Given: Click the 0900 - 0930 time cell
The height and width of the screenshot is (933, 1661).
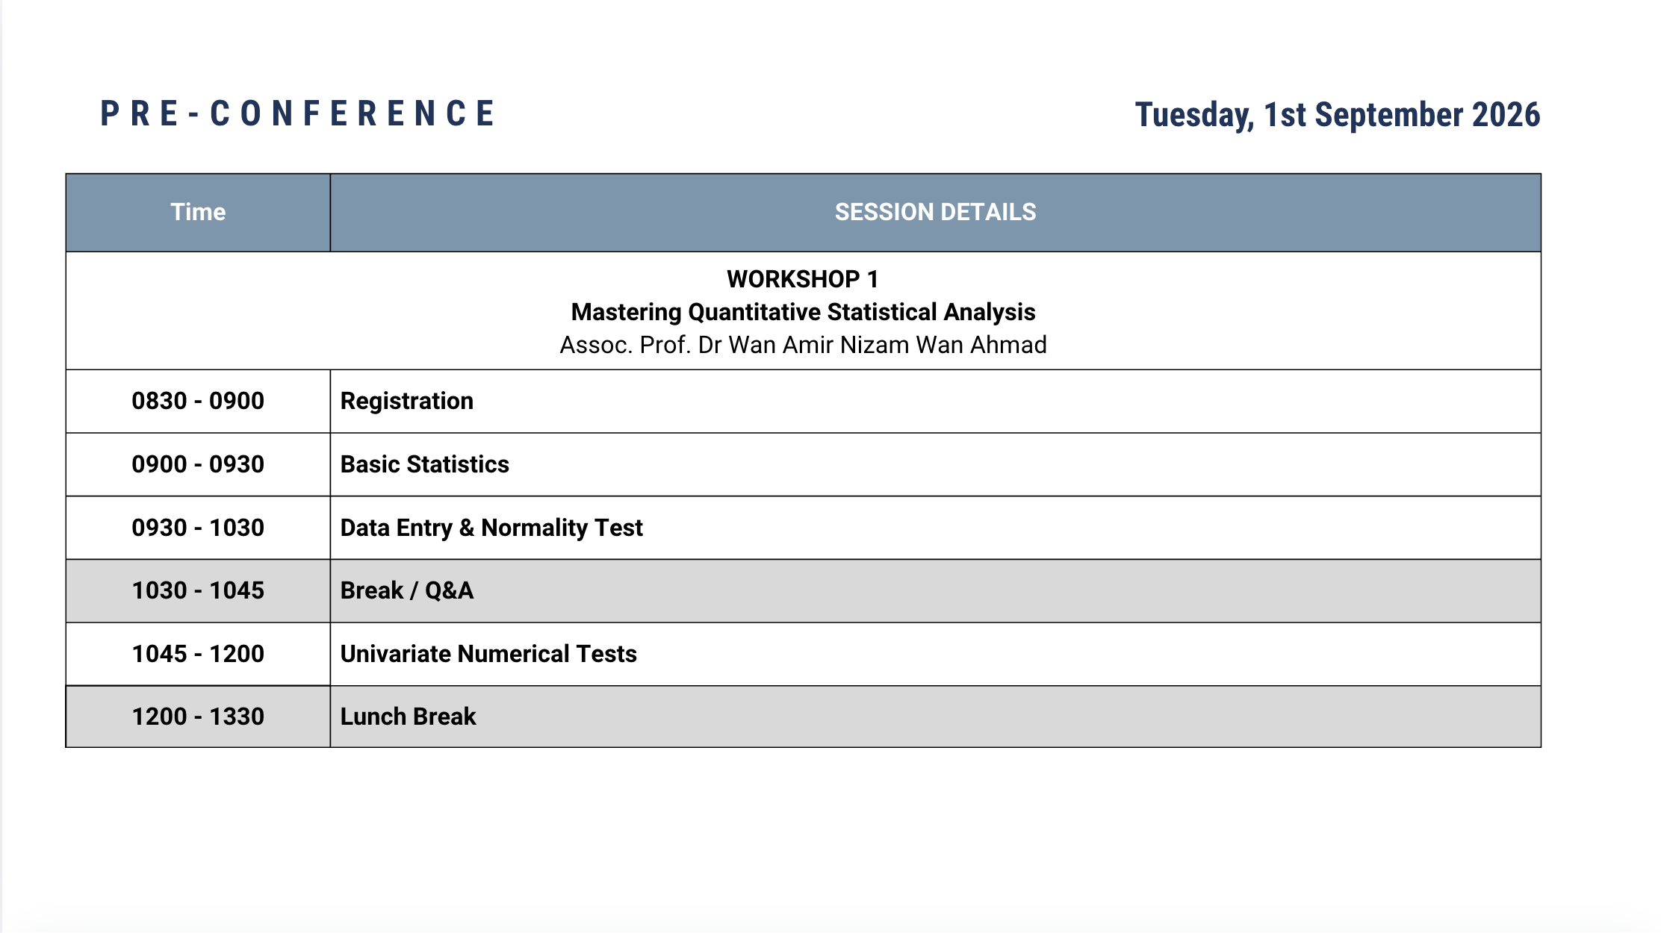Looking at the screenshot, I should click(198, 464).
